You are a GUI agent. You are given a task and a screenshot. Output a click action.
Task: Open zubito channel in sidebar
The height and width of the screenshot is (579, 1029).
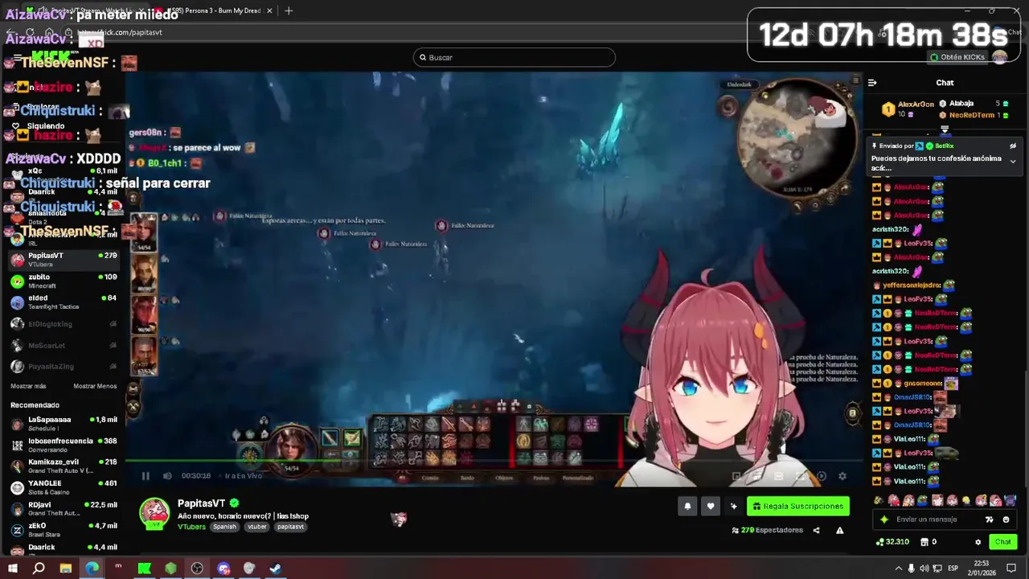coord(63,281)
